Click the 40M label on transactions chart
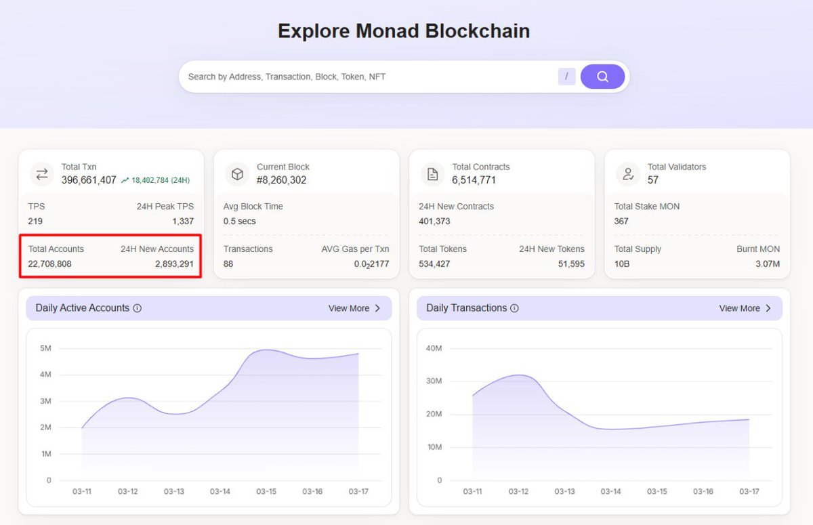Screen dimensions: 813x525 [434, 348]
